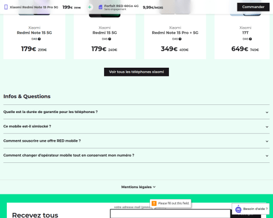This screenshot has width=273, height=218.
Task: Open the Xiaomi 17T product card
Action: click(242, 36)
